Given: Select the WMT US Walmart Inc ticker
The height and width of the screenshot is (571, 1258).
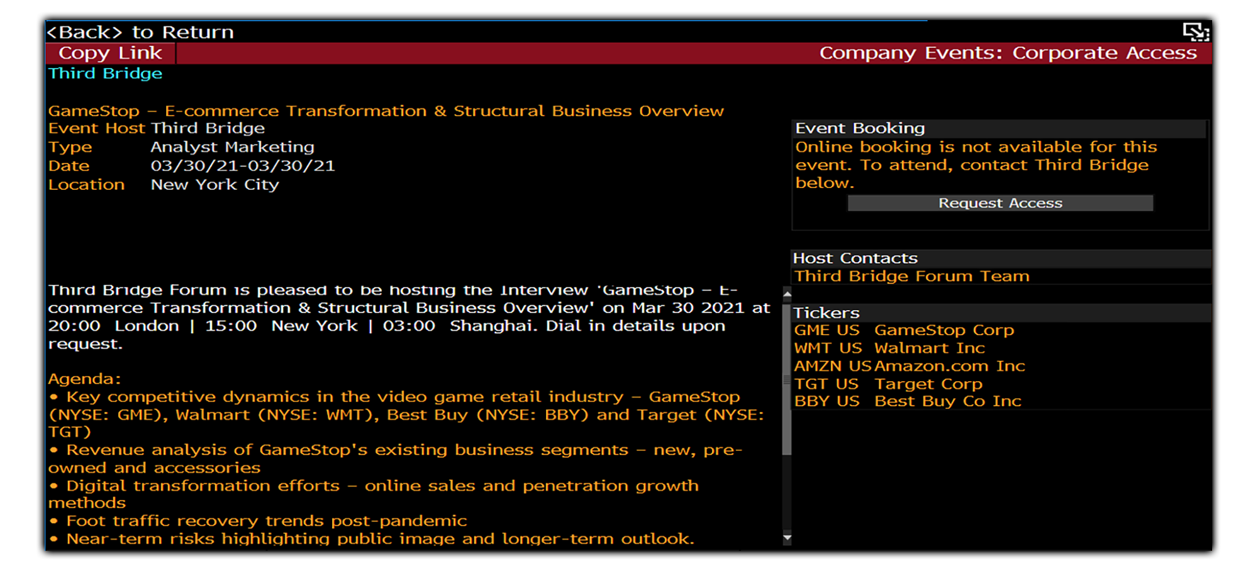Looking at the screenshot, I should pyautogui.click(x=889, y=348).
